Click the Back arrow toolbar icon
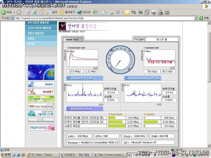211x158 pixels. (x=3, y=12)
